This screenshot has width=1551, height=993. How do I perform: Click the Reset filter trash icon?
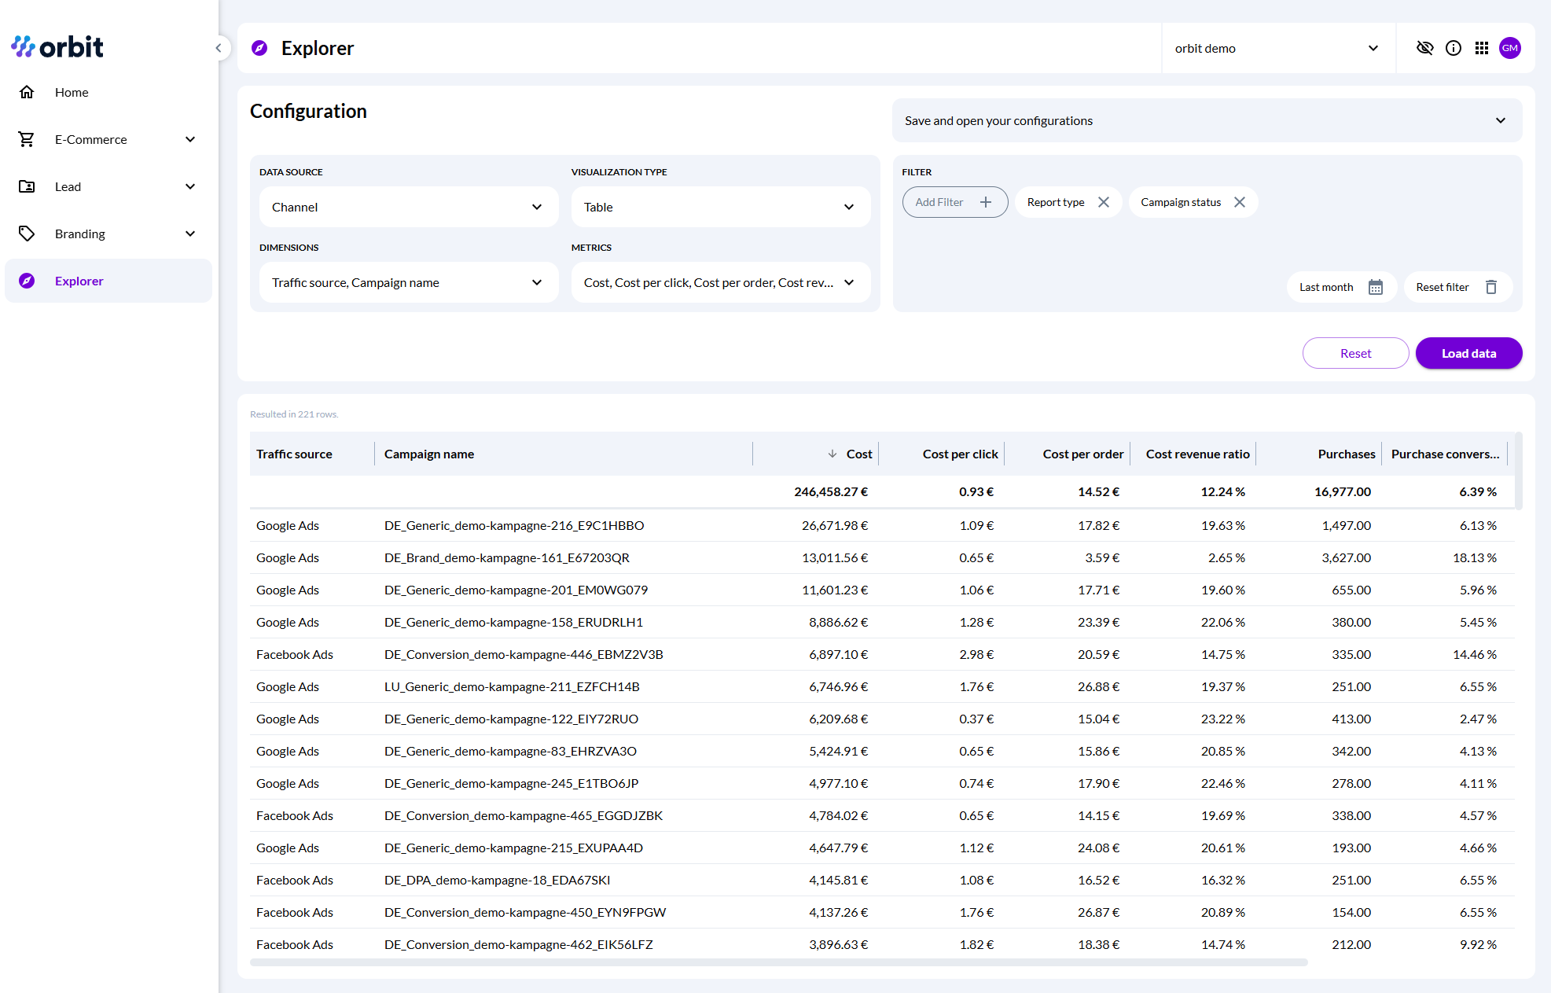[1491, 287]
